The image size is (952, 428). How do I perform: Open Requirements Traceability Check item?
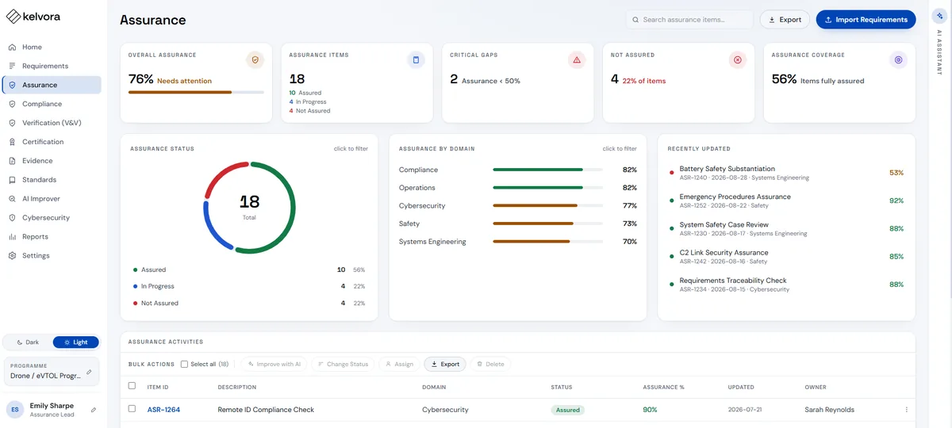point(786,284)
